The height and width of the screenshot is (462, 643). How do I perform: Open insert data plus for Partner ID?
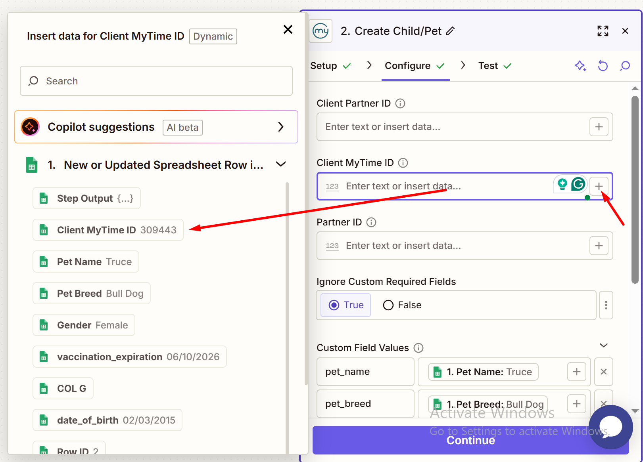tap(599, 246)
